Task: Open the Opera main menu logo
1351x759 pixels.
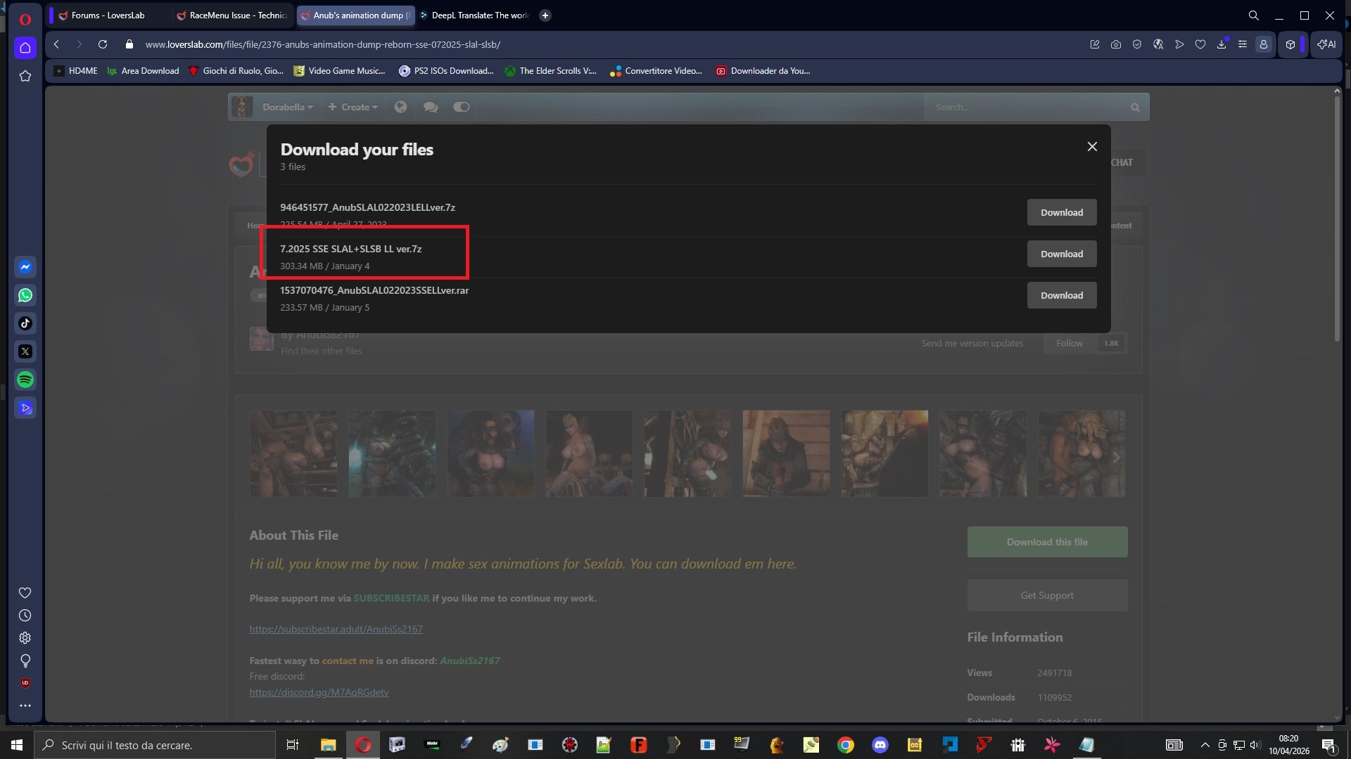Action: [25, 18]
